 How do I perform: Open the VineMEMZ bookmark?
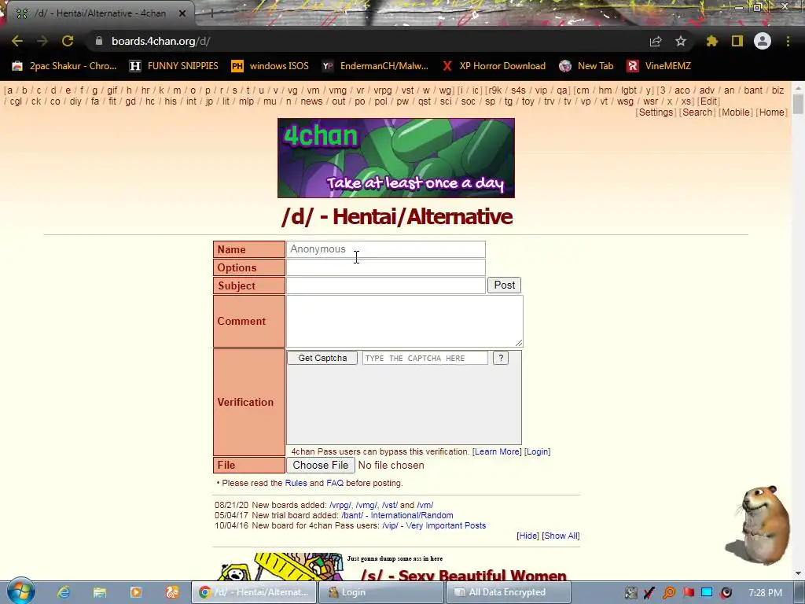click(659, 66)
